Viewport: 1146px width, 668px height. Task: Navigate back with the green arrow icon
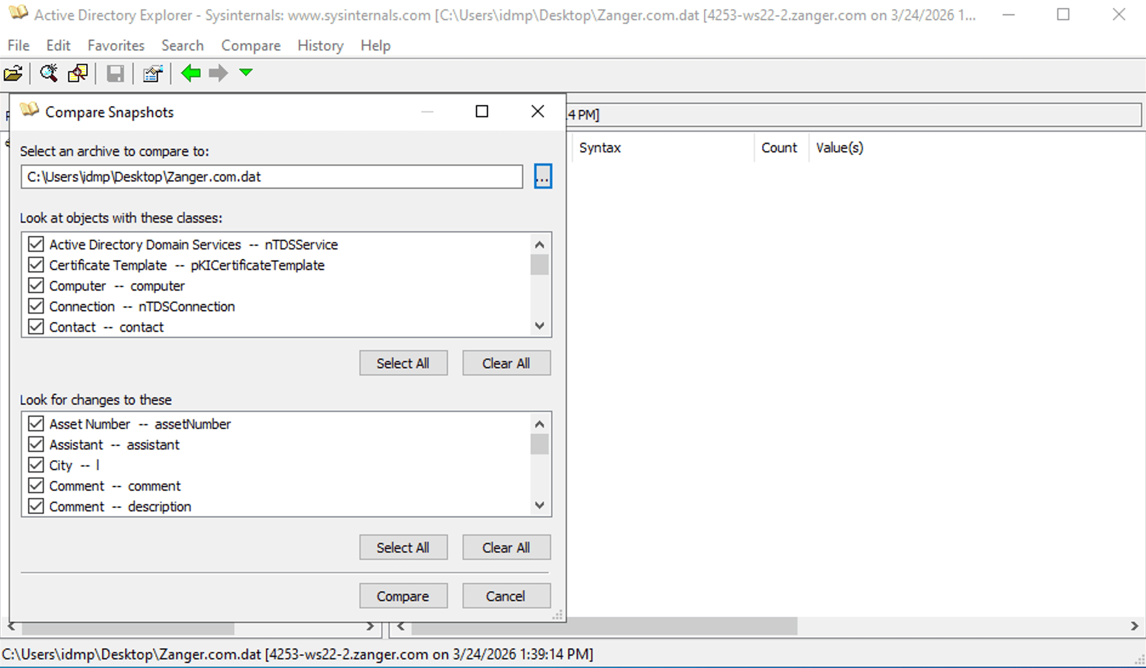point(191,73)
